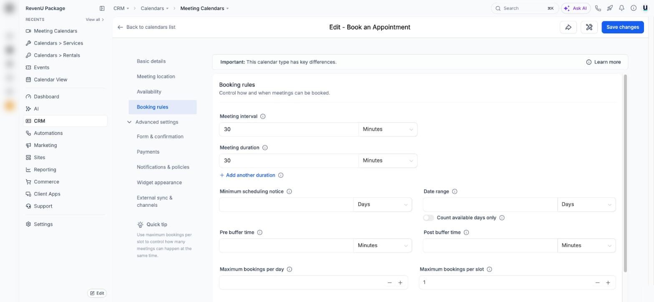This screenshot has height=302, width=654.
Task: Decrease Maximum bookings per day
Action: click(390, 283)
